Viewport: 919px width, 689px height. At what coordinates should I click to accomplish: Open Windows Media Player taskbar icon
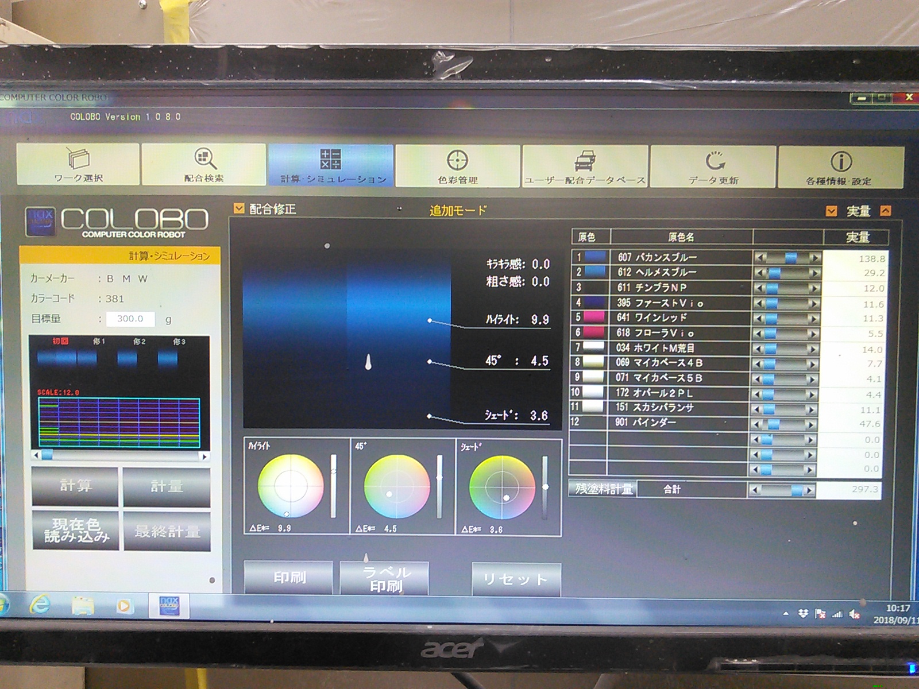123,606
